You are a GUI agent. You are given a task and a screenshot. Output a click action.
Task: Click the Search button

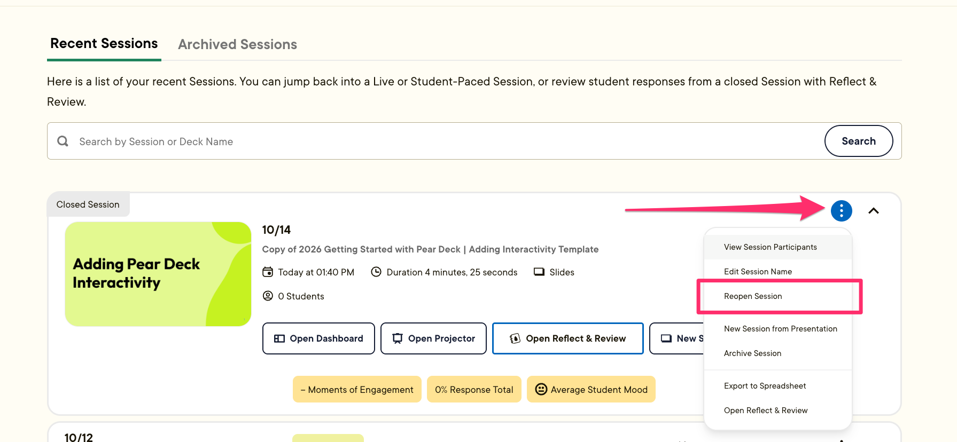tap(859, 141)
